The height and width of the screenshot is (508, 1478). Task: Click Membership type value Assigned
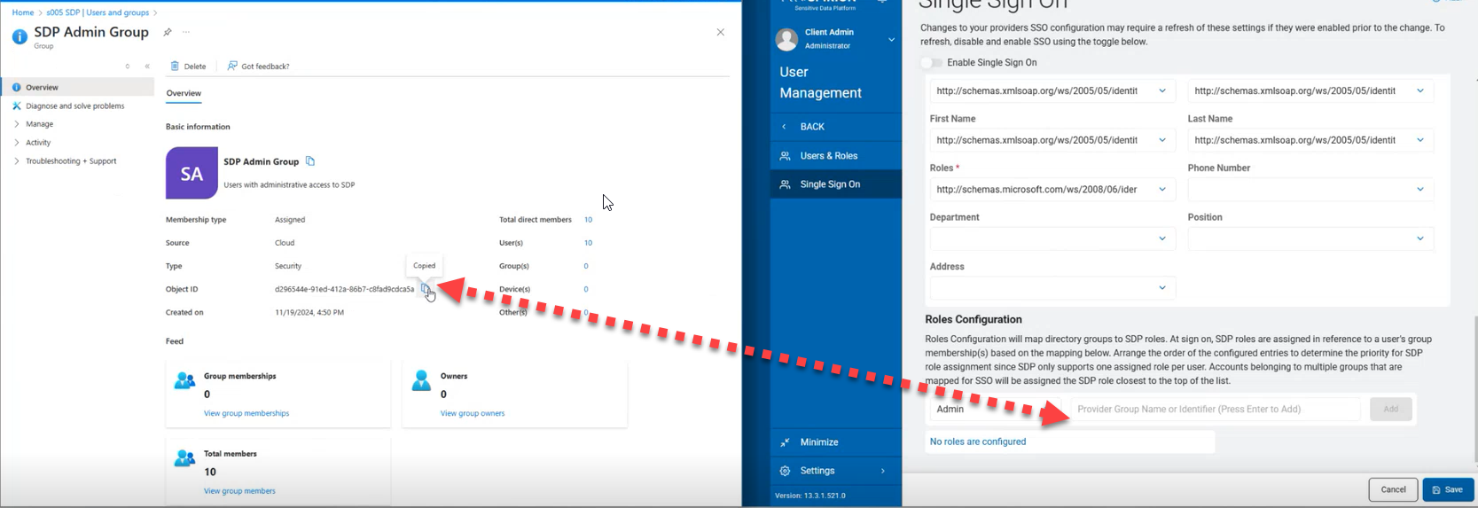(x=290, y=220)
